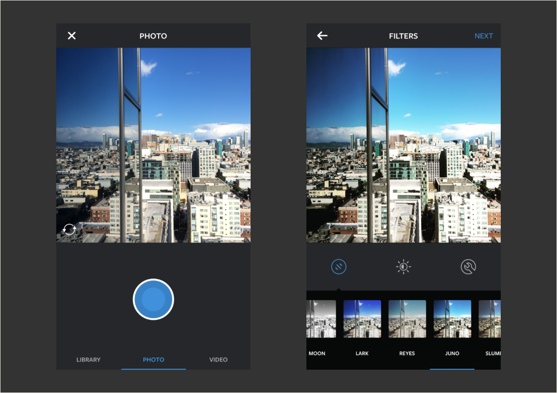Screen dimensions: 557x393
Task: Click the JUNO filter label
Action: point(452,353)
